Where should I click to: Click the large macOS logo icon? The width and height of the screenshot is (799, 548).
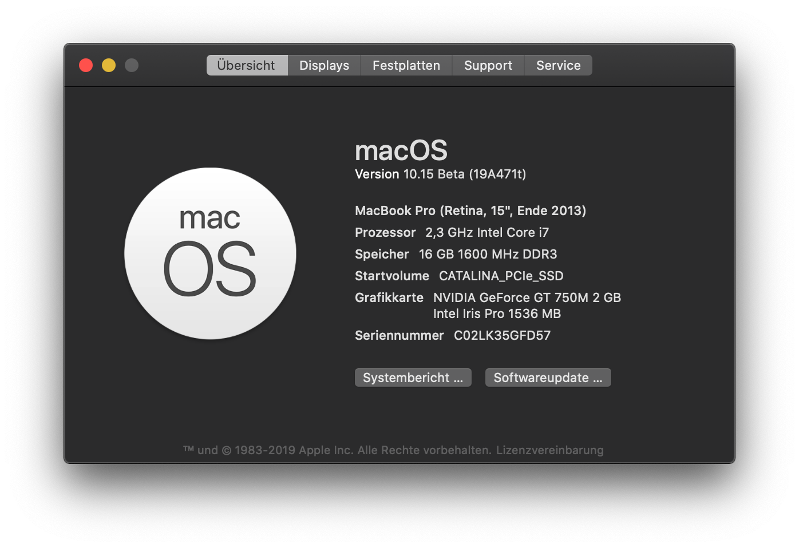(x=210, y=253)
